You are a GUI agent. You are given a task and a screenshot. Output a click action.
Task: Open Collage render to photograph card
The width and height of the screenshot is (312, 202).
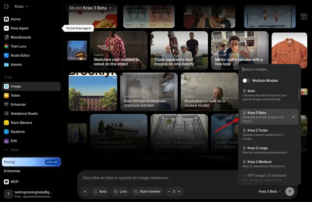pyautogui.click(x=119, y=133)
